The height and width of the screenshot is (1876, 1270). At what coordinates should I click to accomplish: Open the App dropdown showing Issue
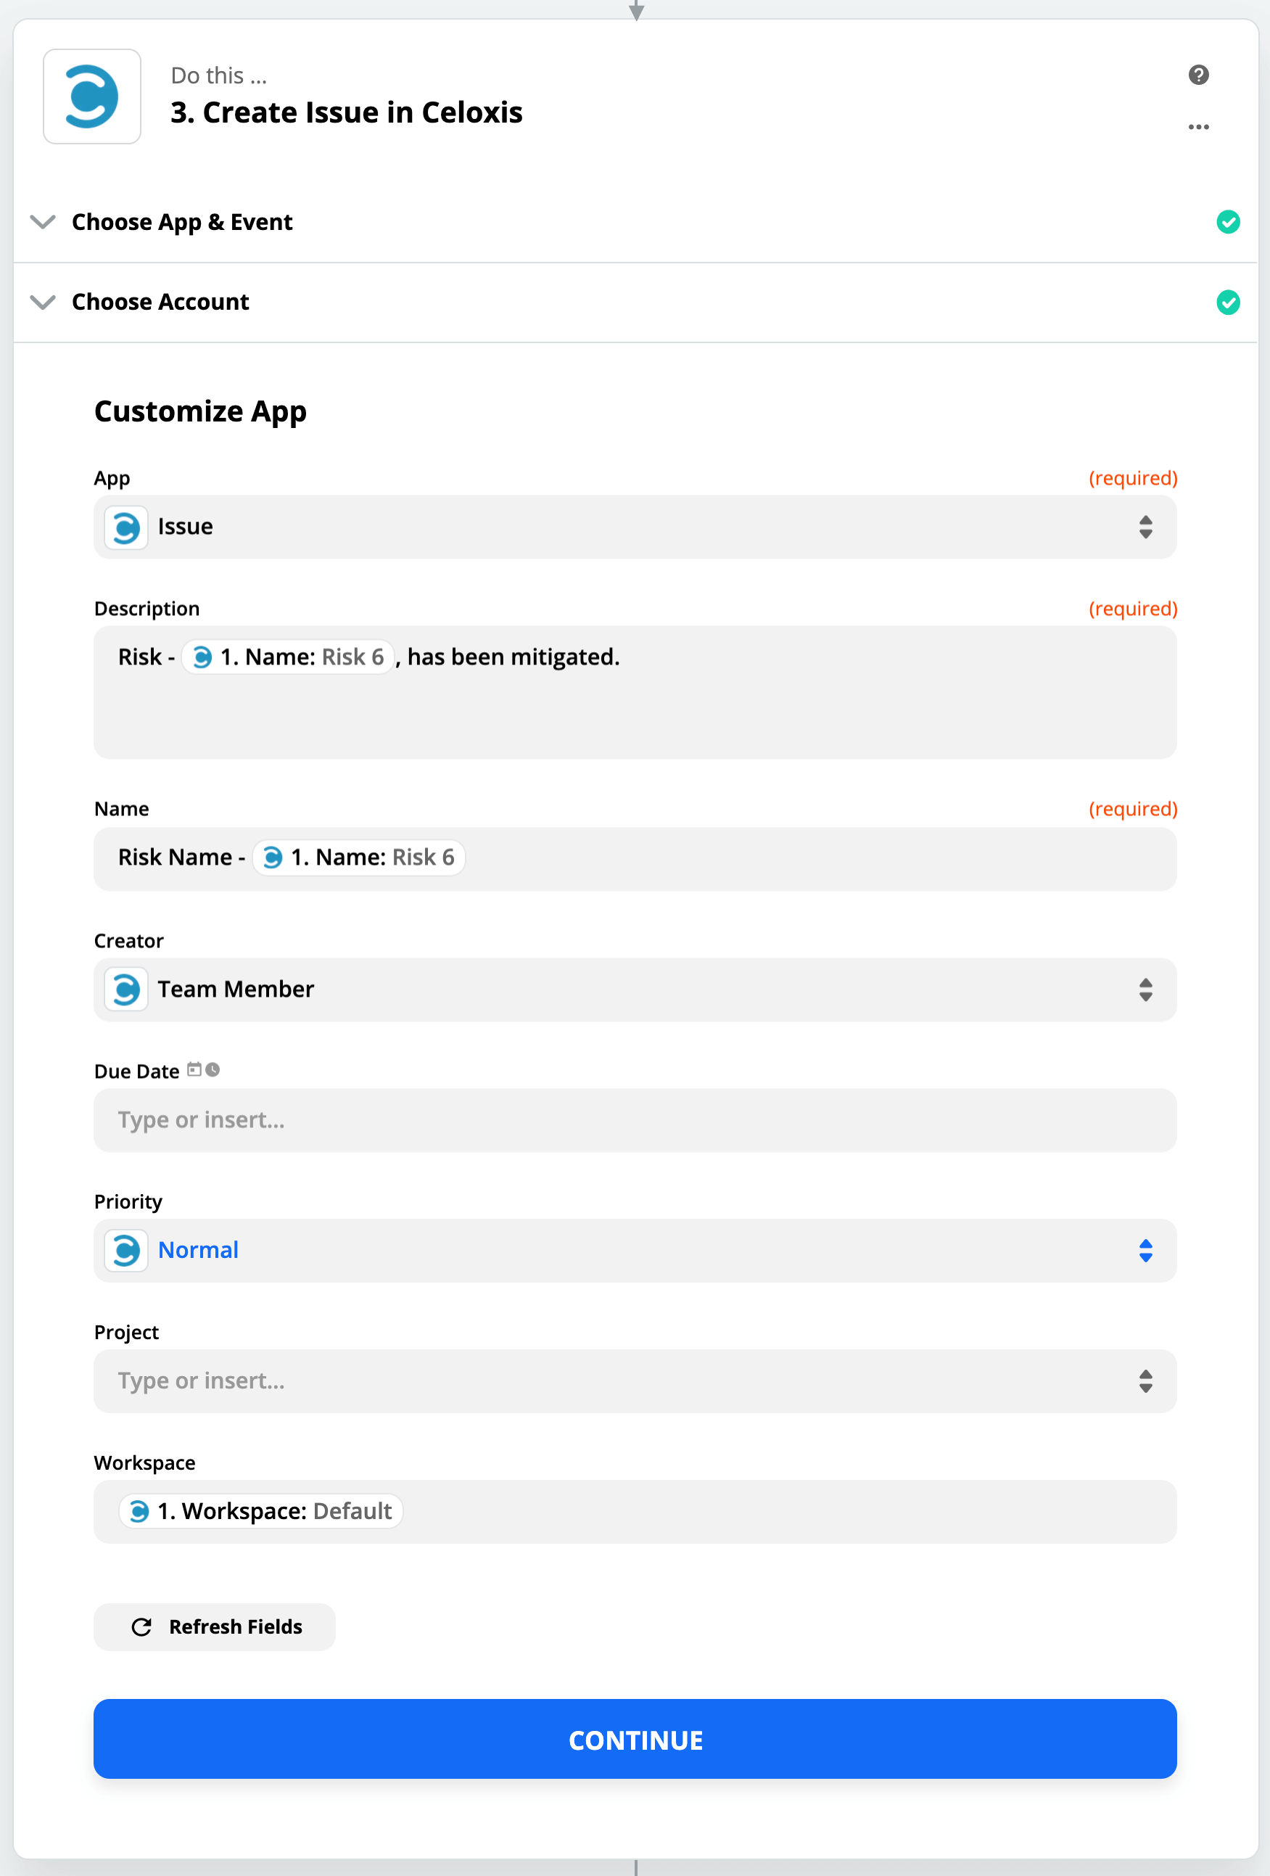pos(635,527)
